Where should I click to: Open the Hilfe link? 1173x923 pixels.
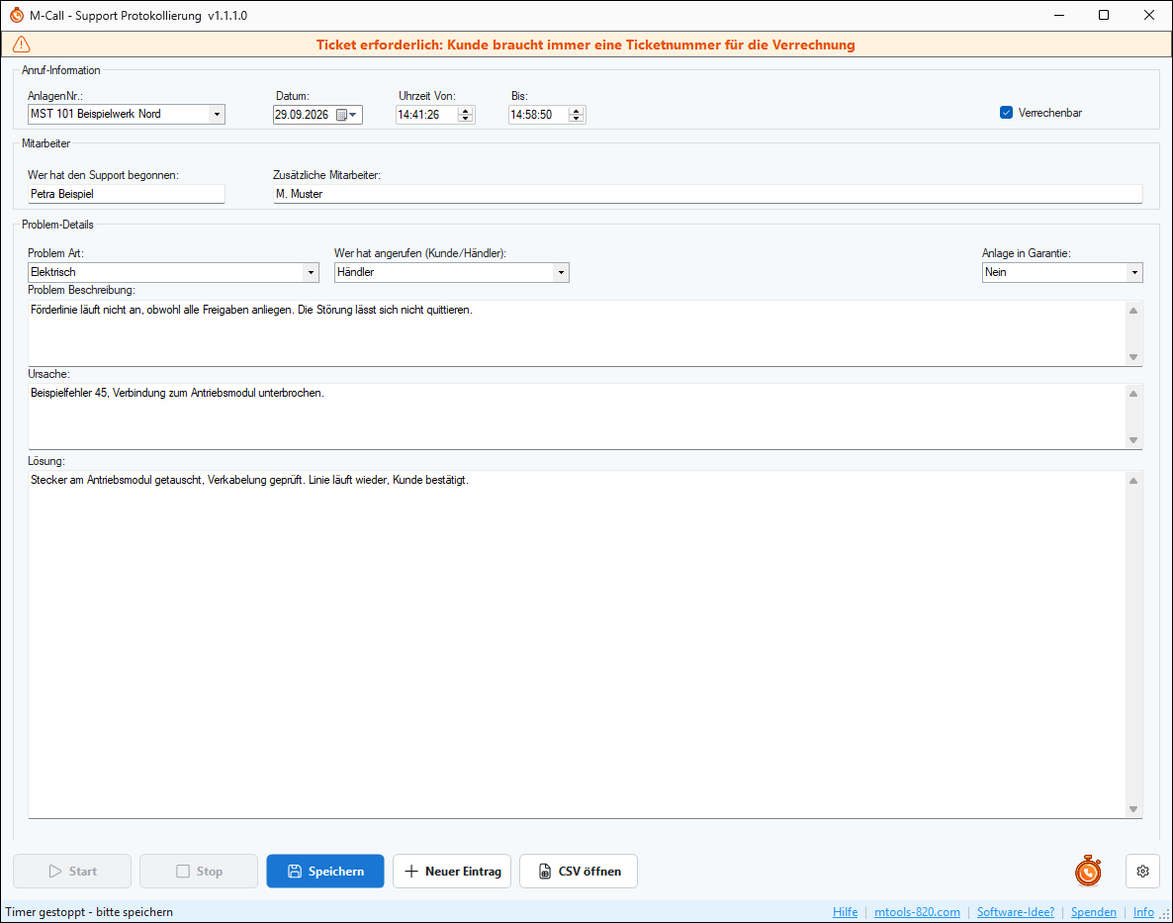coord(846,912)
